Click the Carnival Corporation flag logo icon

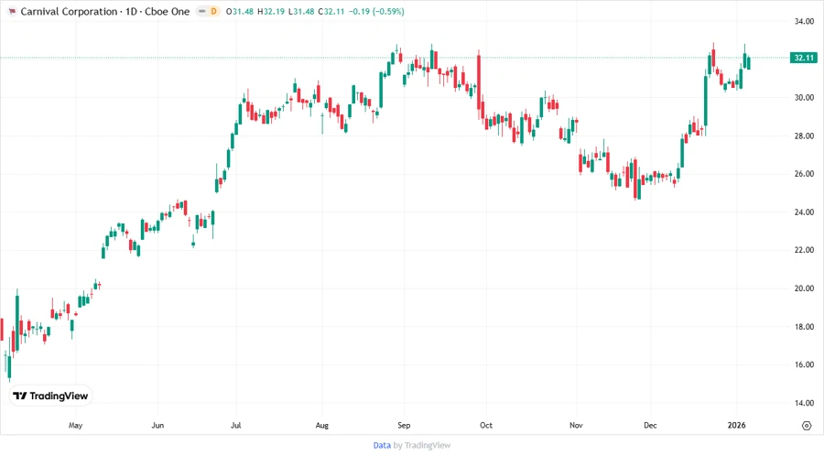click(x=12, y=12)
